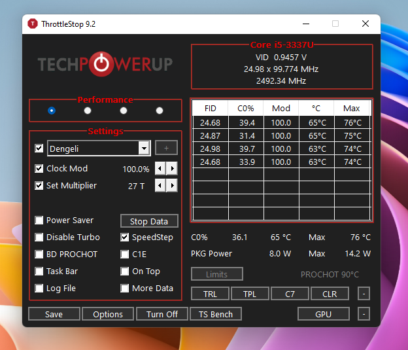Screen dimensions: 408x350
Task: Close the ThrottleStop window
Action: tap(365, 24)
